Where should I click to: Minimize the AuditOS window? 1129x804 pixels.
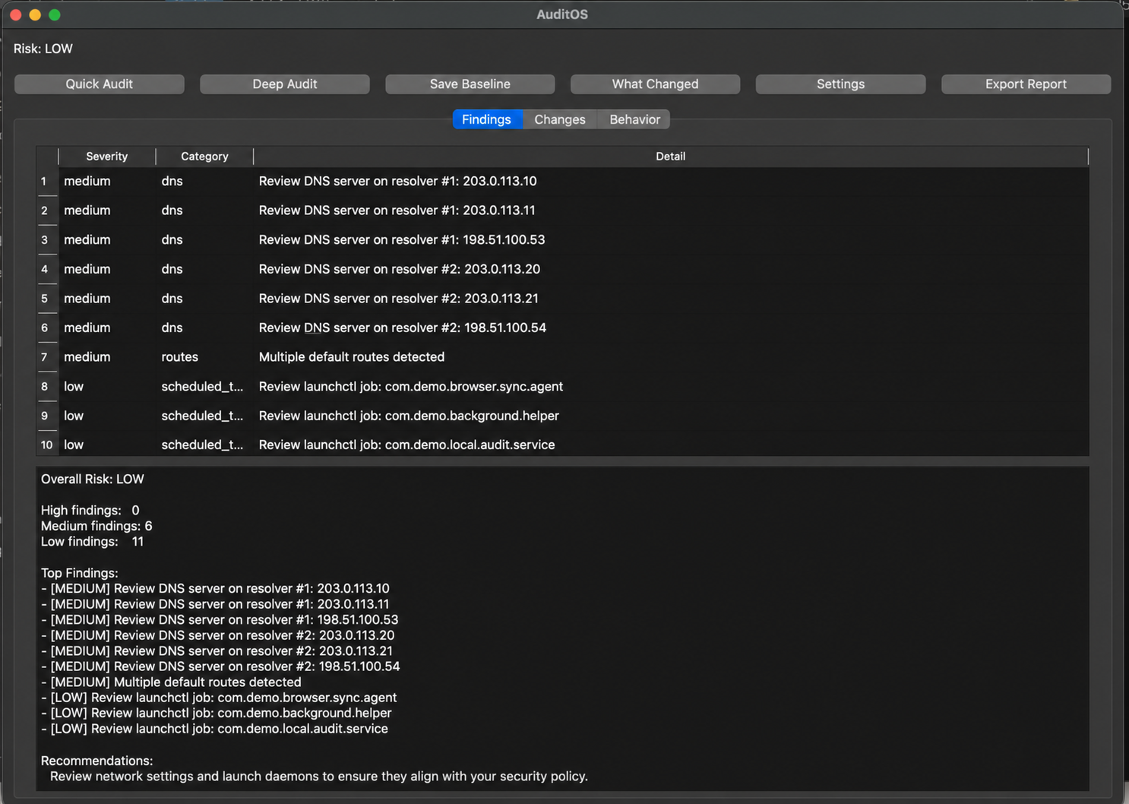pyautogui.click(x=35, y=14)
